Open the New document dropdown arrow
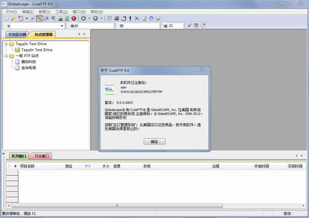The height and width of the screenshot is (218, 309). click(27, 19)
